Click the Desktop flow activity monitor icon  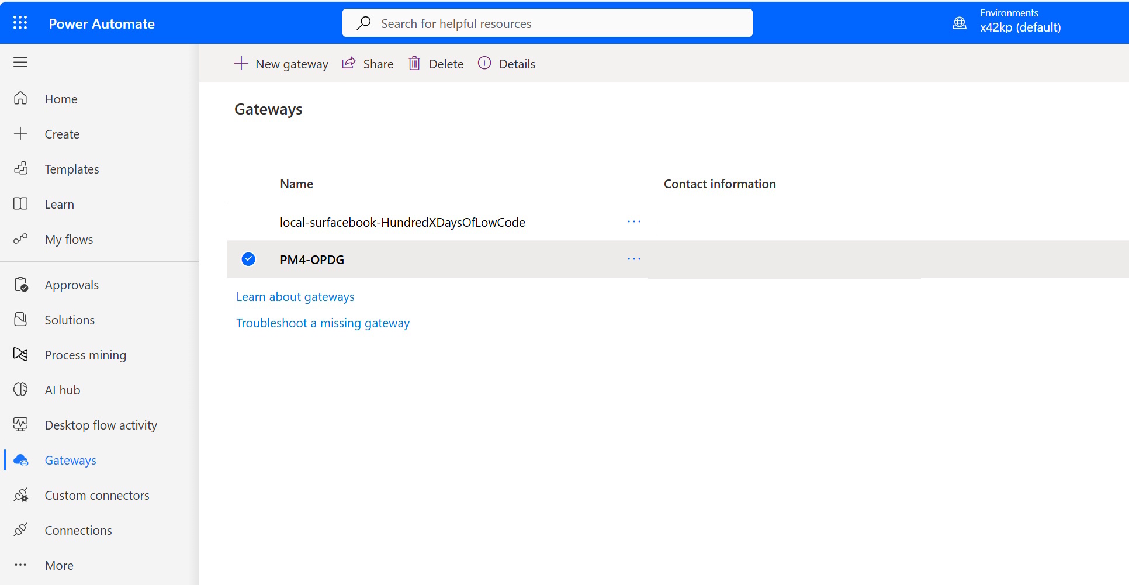click(20, 424)
